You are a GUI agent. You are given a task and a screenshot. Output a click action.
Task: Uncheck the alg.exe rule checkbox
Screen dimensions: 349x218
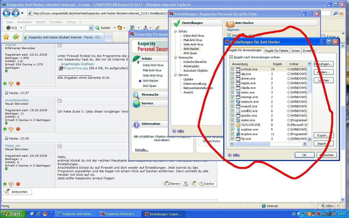[x=232, y=74]
